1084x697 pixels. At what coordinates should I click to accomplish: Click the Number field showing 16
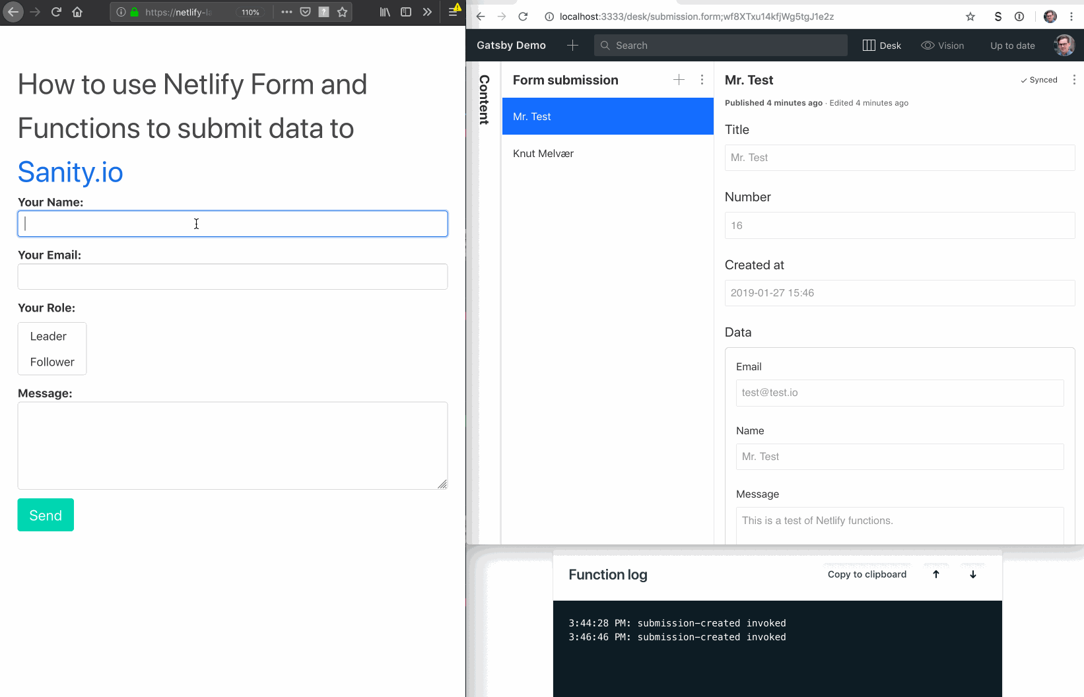(900, 225)
